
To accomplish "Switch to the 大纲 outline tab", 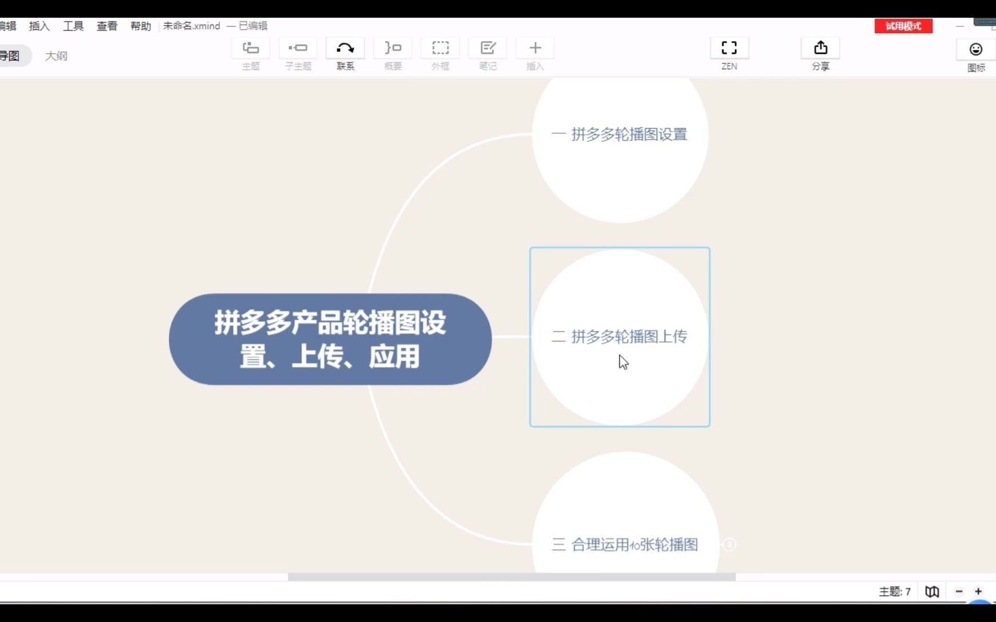I will tap(56, 56).
